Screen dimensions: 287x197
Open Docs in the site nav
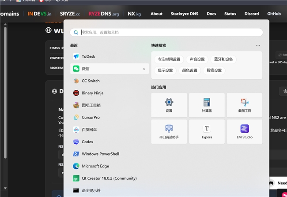click(x=211, y=14)
